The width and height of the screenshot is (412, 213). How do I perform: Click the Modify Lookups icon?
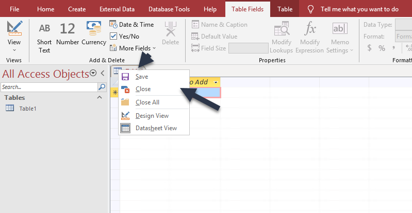282,29
